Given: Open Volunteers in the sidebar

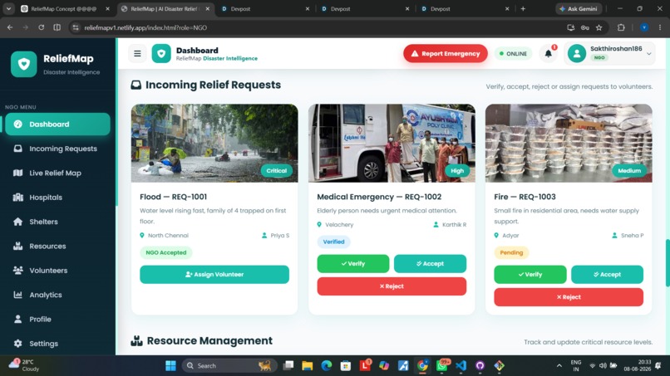Looking at the screenshot, I should click(57, 270).
